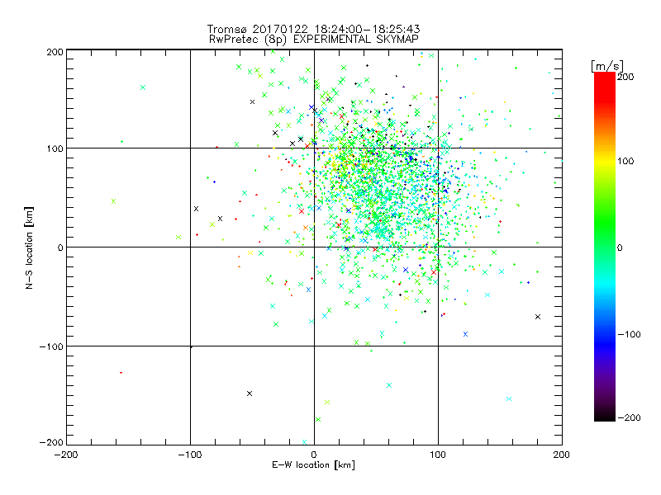This screenshot has width=661, height=495.
Task: Pick the black bottom of the velocity color bar
Action: tap(605, 417)
